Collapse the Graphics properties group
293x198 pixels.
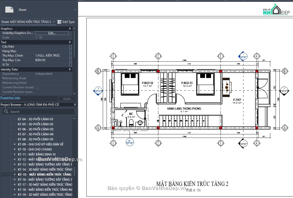pyautogui.click(x=70, y=28)
